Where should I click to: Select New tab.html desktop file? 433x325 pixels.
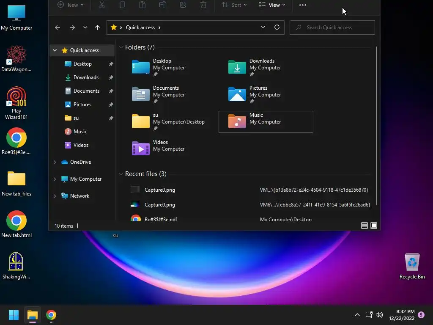16,224
